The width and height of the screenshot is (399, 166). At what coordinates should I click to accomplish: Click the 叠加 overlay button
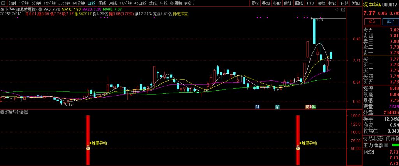click(x=266, y=3)
